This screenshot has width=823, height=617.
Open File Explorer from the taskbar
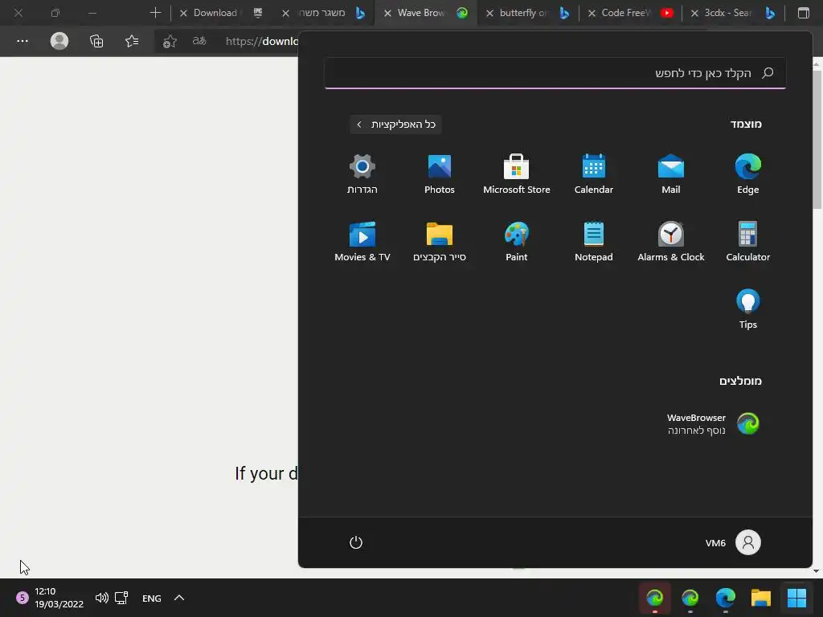coord(760,598)
